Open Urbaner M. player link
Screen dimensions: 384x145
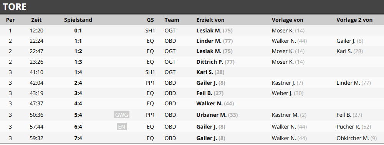click(211, 115)
